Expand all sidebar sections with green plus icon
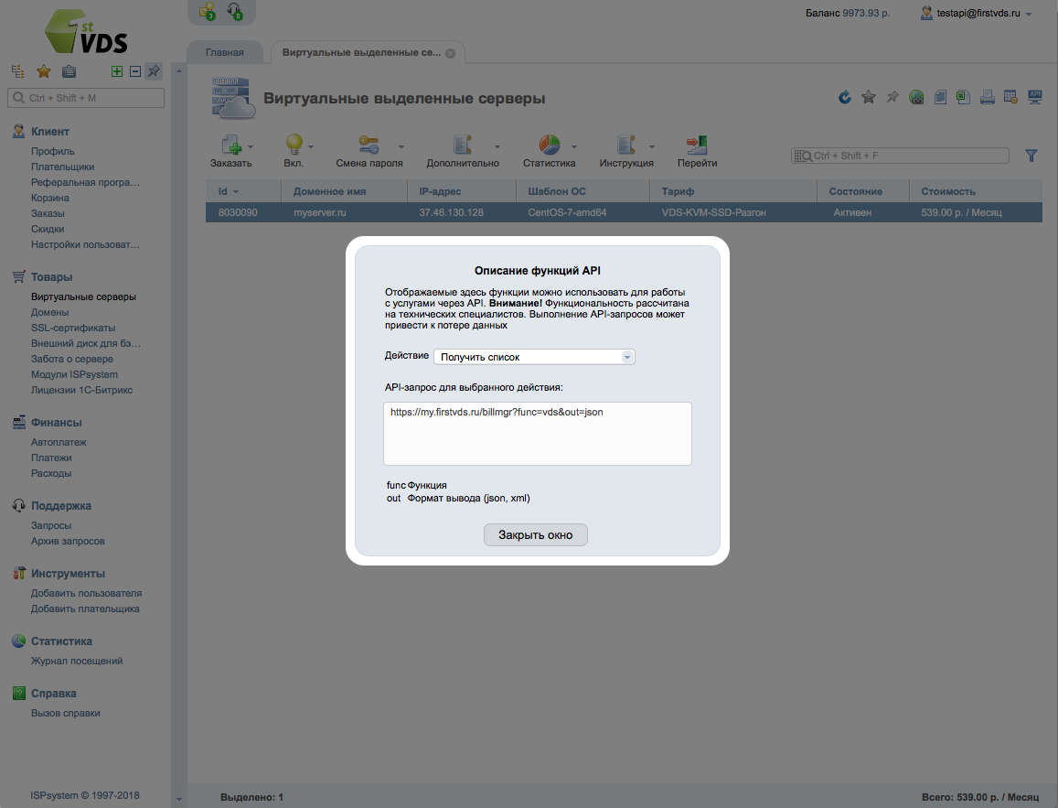The image size is (1058, 808). (x=116, y=70)
